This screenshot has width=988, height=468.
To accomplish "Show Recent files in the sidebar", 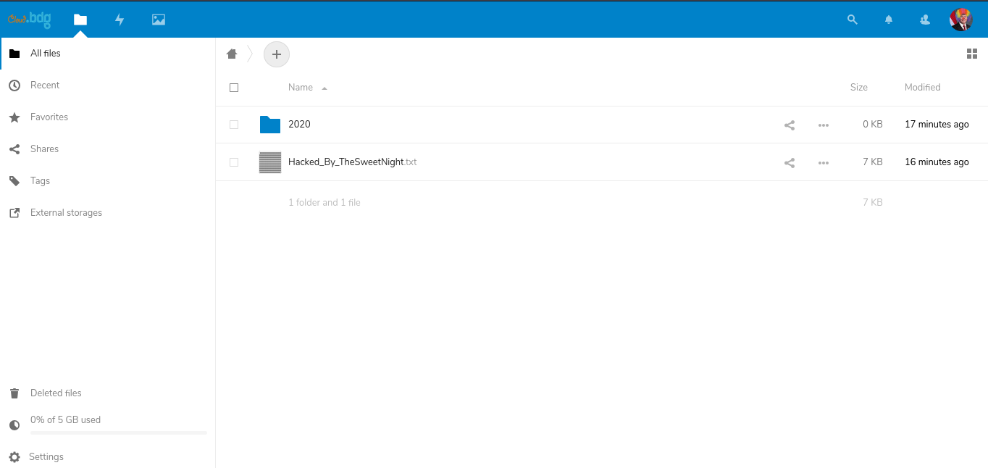I will click(45, 85).
